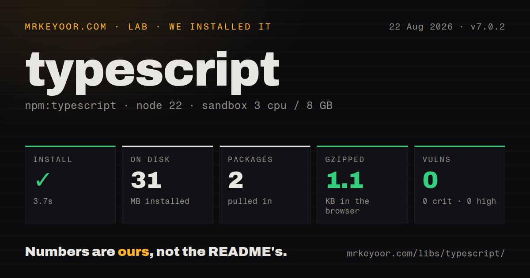The image size is (530, 278).
Task: Click the 'PACKAGES' card label
Action: pyautogui.click(x=250, y=160)
